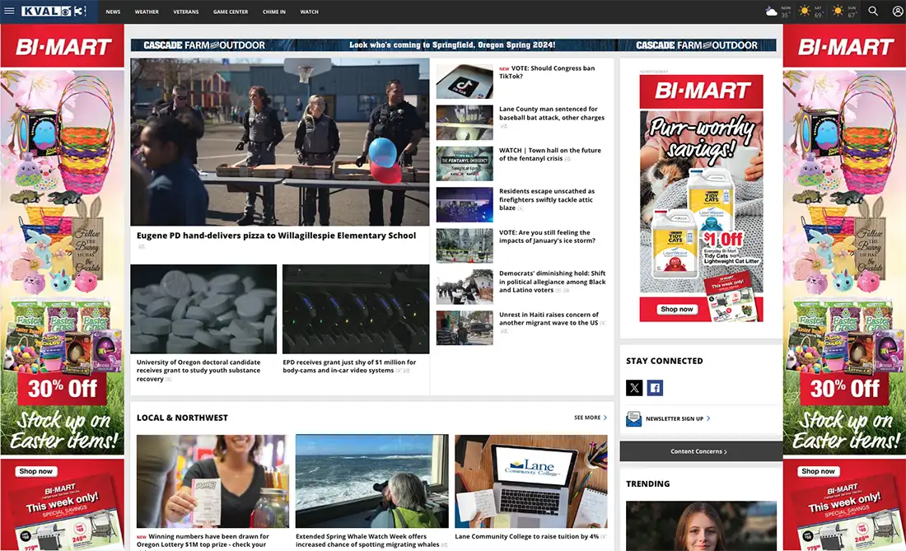Screen dimensions: 906x551
Task: Open the Watch menu item
Action: pyautogui.click(x=309, y=12)
